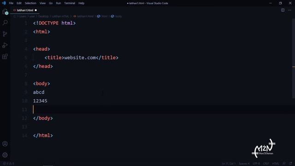The image size is (295, 166).
Task: Open the notifications bell in status bar
Action: [291, 164]
